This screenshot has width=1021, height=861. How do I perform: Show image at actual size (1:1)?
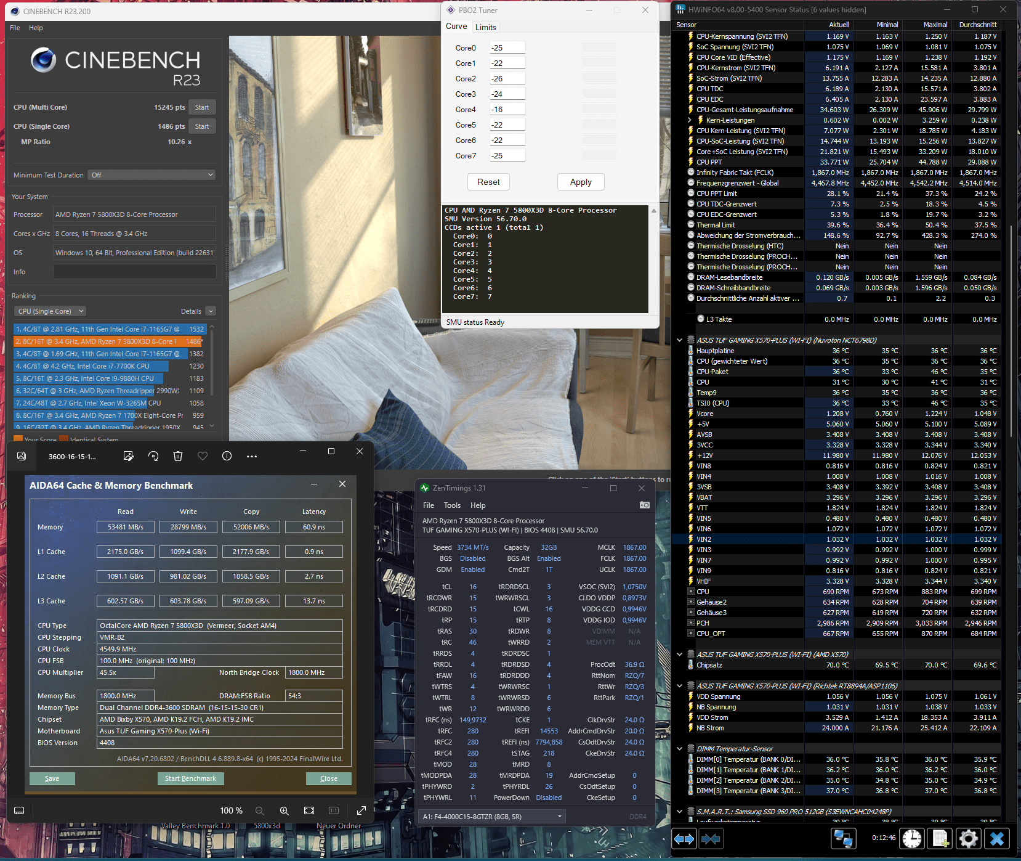tap(334, 810)
